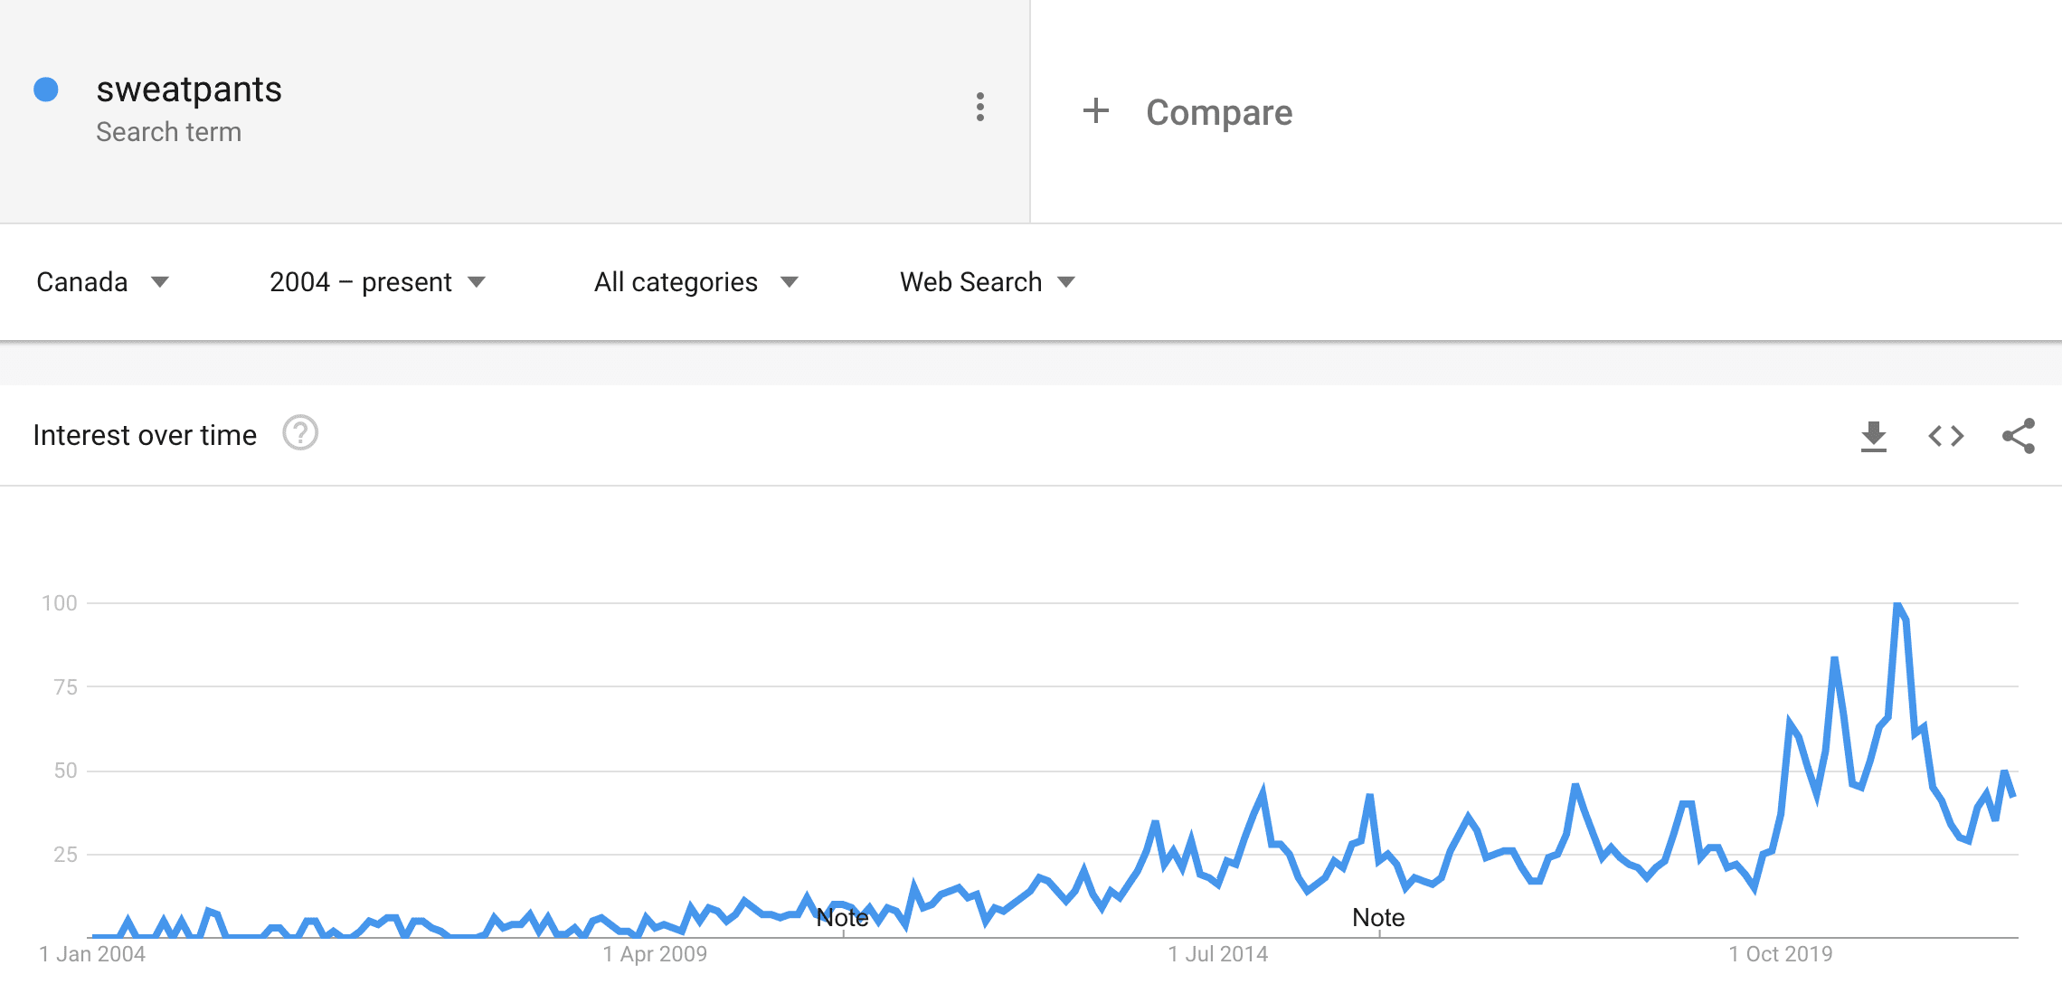Image resolution: width=2062 pixels, height=984 pixels.
Task: Click the 1 Jan 2004 axis label
Action: tap(92, 954)
